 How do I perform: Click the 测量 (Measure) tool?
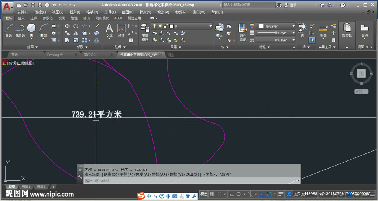coord(323,31)
